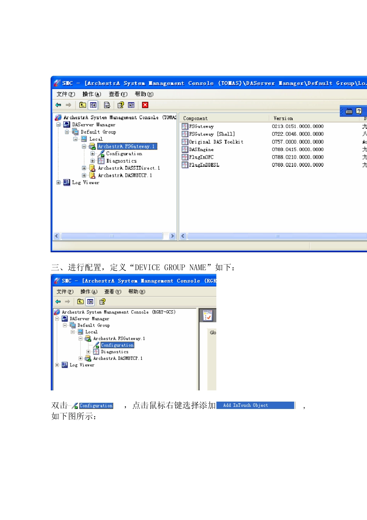
Task: Click Forward arrow in TOMAS console toolbar
Action: point(68,105)
